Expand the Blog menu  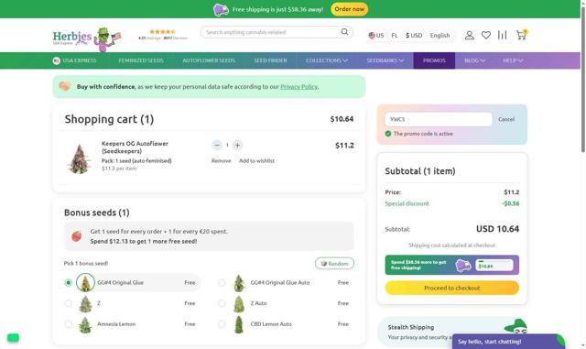tap(474, 60)
